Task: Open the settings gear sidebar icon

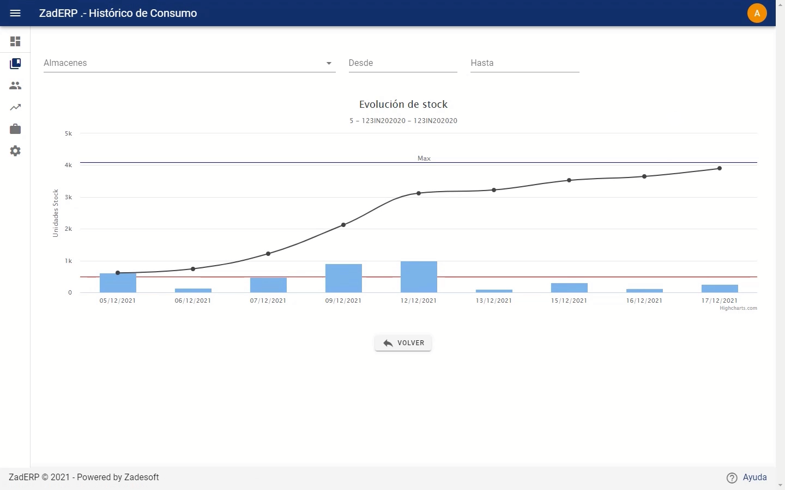Action: pyautogui.click(x=15, y=151)
